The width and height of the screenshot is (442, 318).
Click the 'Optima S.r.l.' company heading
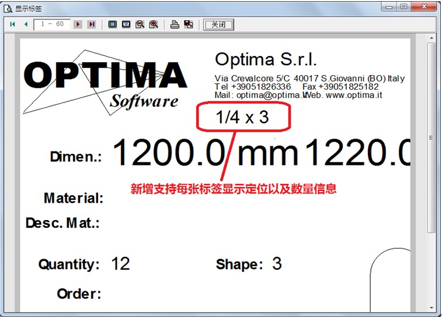[x=266, y=59]
